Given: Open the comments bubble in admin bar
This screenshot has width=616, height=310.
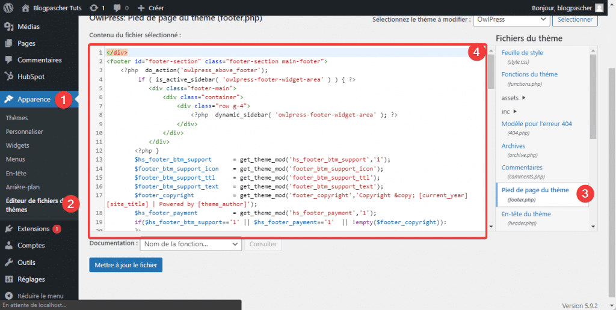Looking at the screenshot, I should (117, 8).
